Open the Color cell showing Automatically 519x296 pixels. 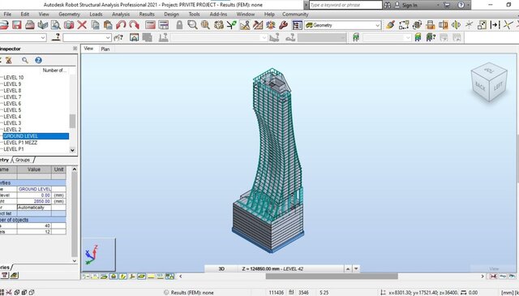[x=34, y=208]
